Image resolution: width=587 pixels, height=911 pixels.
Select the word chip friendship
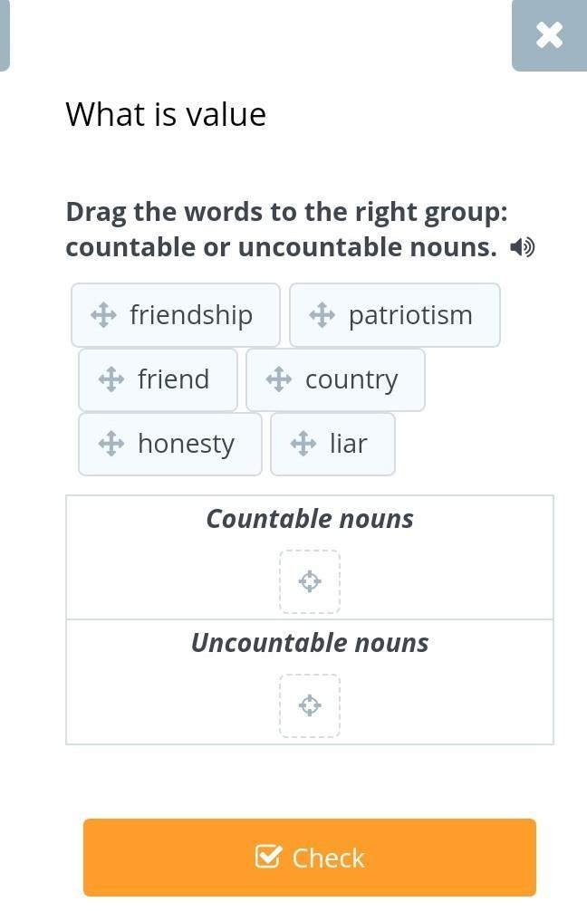tap(191, 315)
